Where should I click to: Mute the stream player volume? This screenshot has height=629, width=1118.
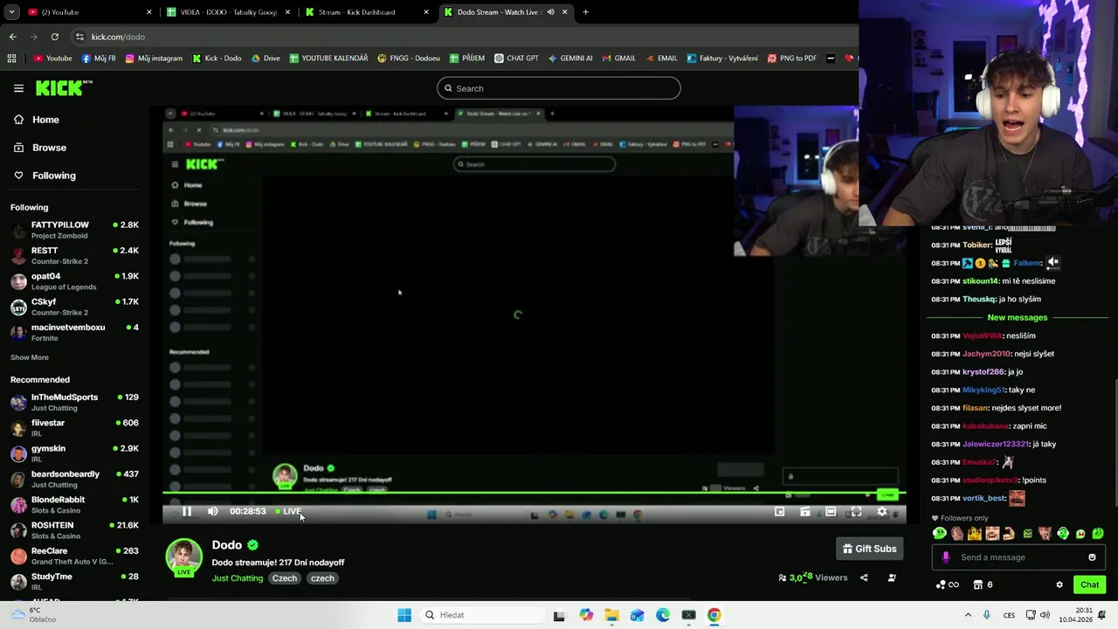pos(212,512)
